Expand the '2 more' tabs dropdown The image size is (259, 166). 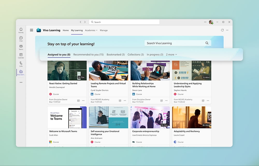click(171, 55)
